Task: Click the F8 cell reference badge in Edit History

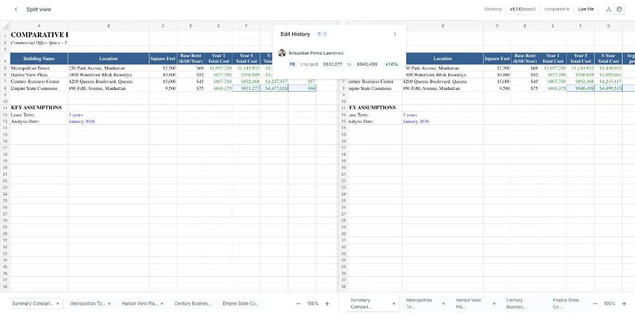Action: coord(293,64)
